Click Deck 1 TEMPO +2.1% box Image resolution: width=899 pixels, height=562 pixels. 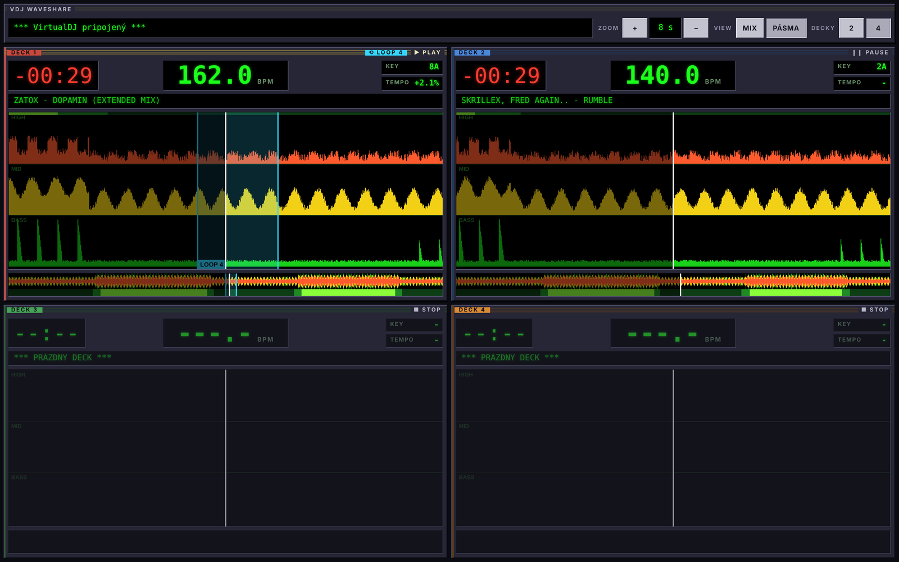(412, 83)
